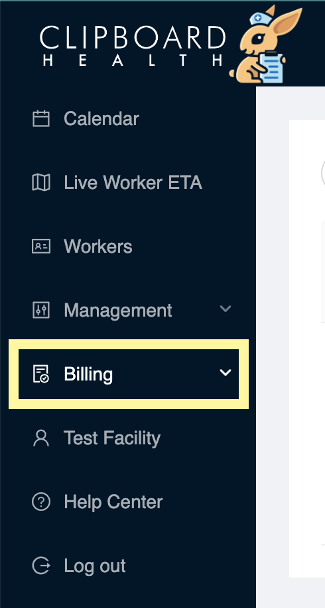Expand the Management submenu chevron
The width and height of the screenshot is (325, 608).
[x=226, y=309]
